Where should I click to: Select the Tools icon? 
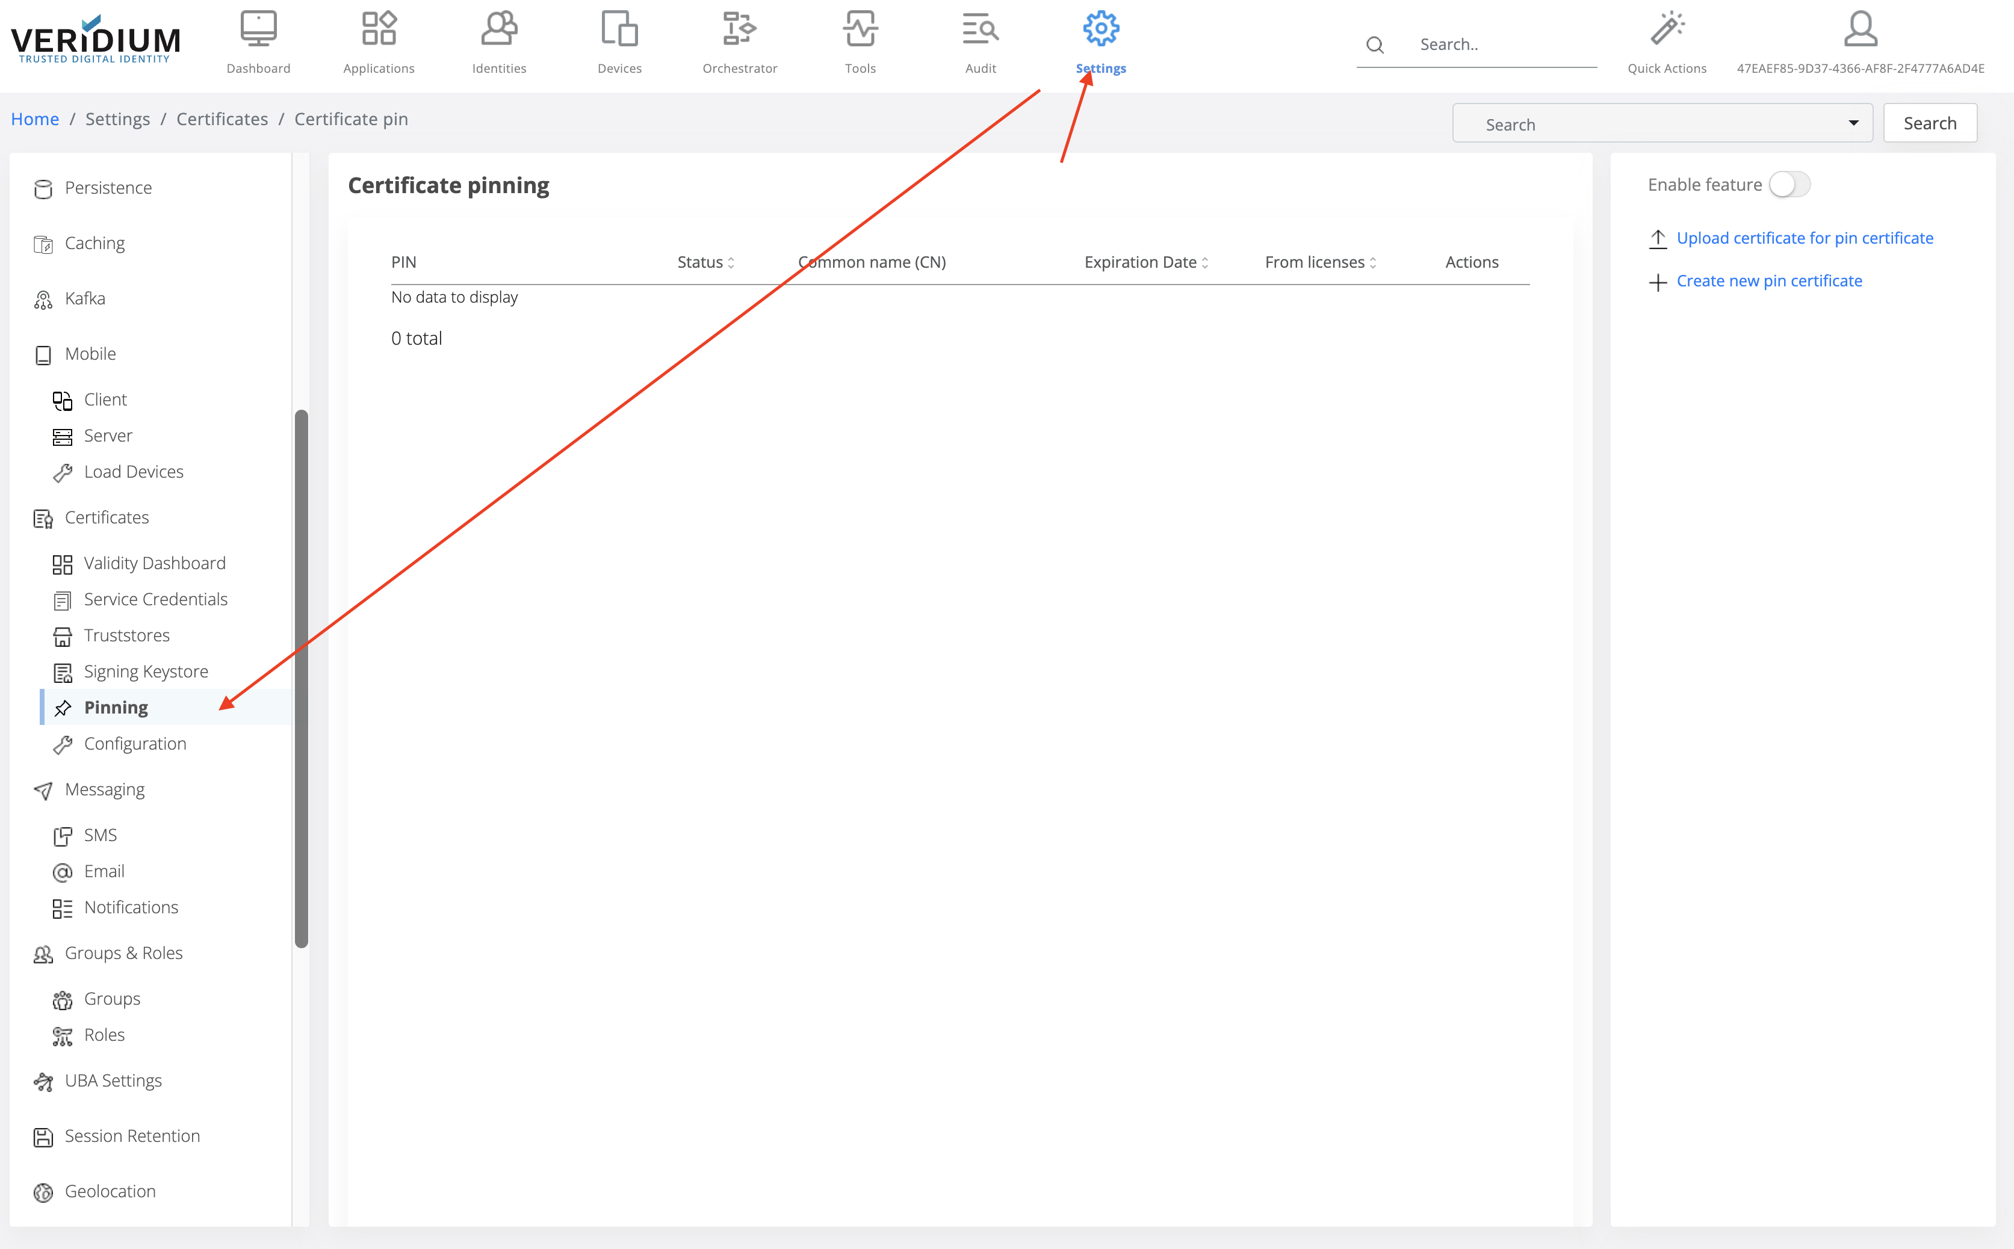pyautogui.click(x=860, y=42)
